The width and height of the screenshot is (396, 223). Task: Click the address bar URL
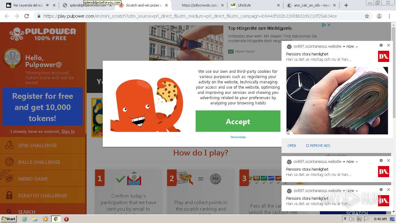click(x=190, y=16)
